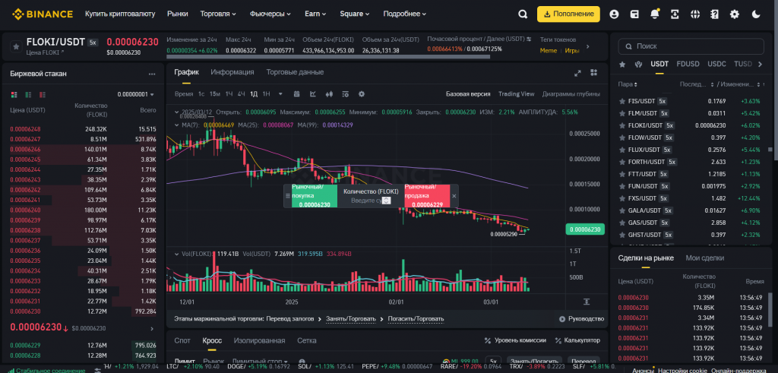Click the download app icon in header
This screenshot has width=778, height=373.
[x=675, y=14]
